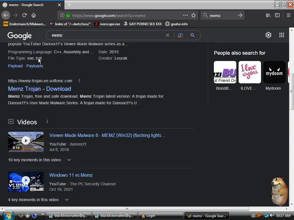This screenshot has width=294, height=220.
Task: Clear the Google search box
Action: [x=168, y=35]
